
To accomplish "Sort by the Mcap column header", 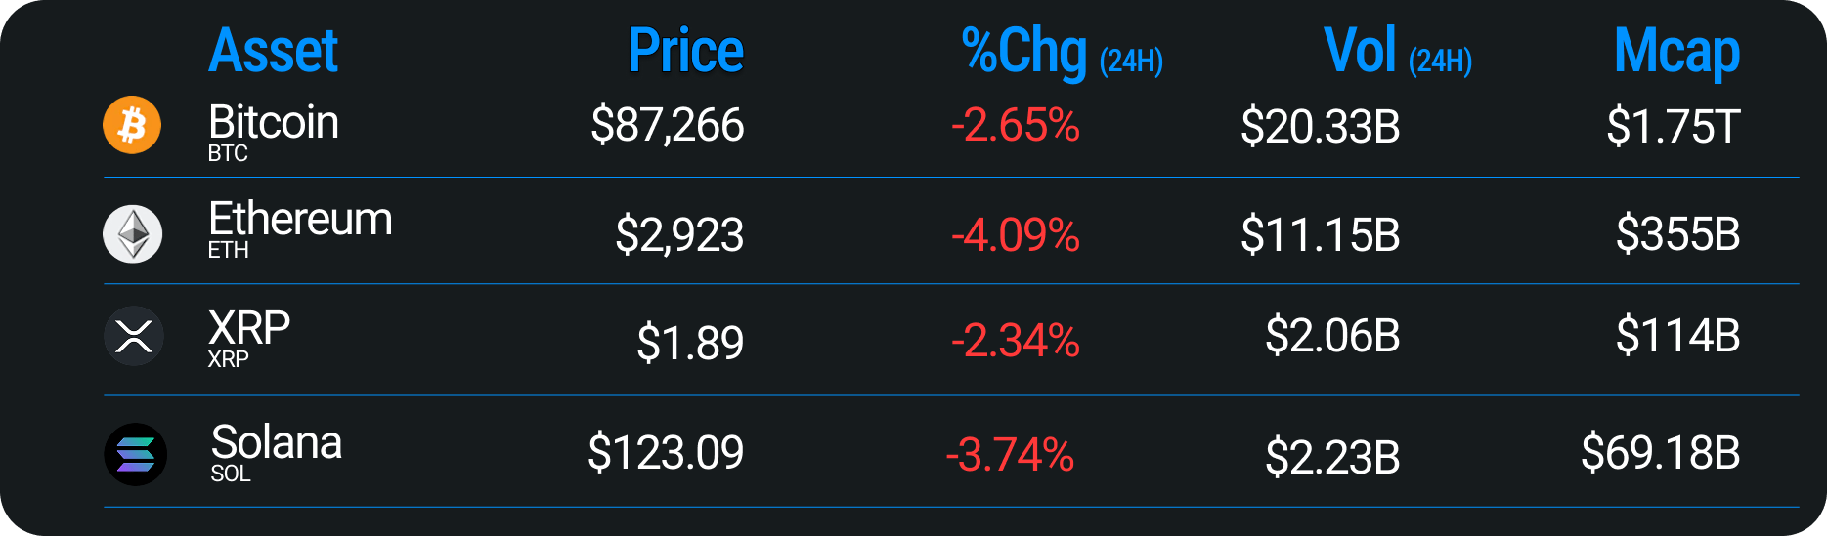I will pyautogui.click(x=1676, y=53).
